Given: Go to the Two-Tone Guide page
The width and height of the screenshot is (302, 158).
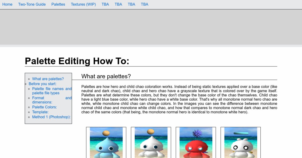Looking at the screenshot, I should pos(32,4).
